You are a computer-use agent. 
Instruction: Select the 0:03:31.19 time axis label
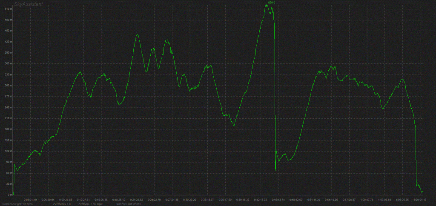click(30, 199)
